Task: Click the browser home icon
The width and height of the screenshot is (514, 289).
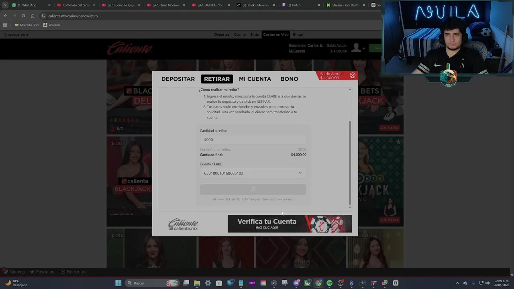Action: coord(33,16)
